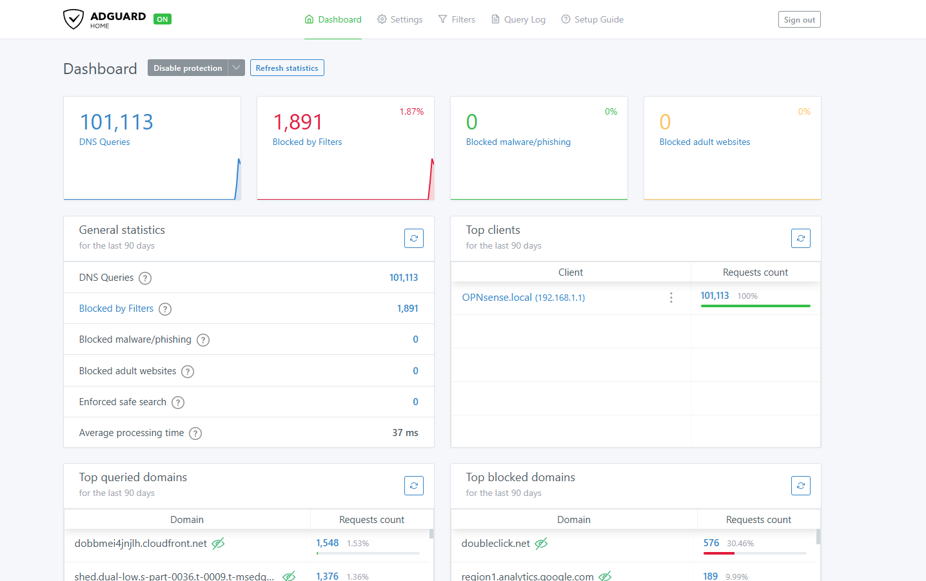Open Blocked adult websites link on the top card
Screen dimensions: 926x581
pyautogui.click(x=705, y=142)
